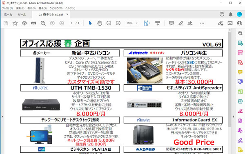
Task: Open the ファイル menu
Action: tap(7, 8)
